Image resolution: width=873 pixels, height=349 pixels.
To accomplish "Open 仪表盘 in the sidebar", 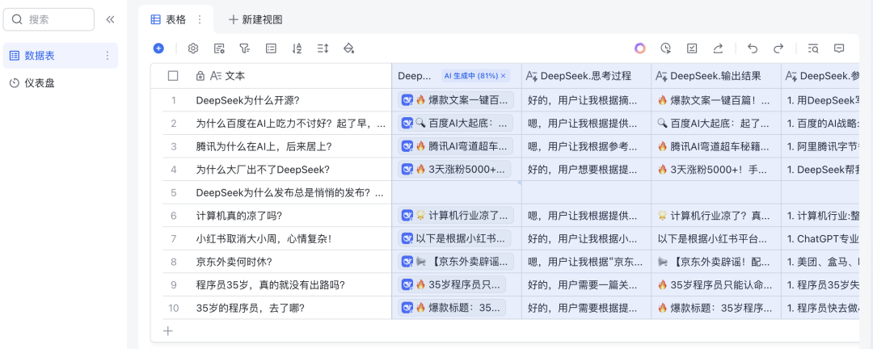I will coord(61,83).
